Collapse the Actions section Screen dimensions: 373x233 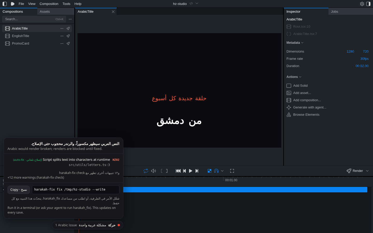tap(294, 77)
